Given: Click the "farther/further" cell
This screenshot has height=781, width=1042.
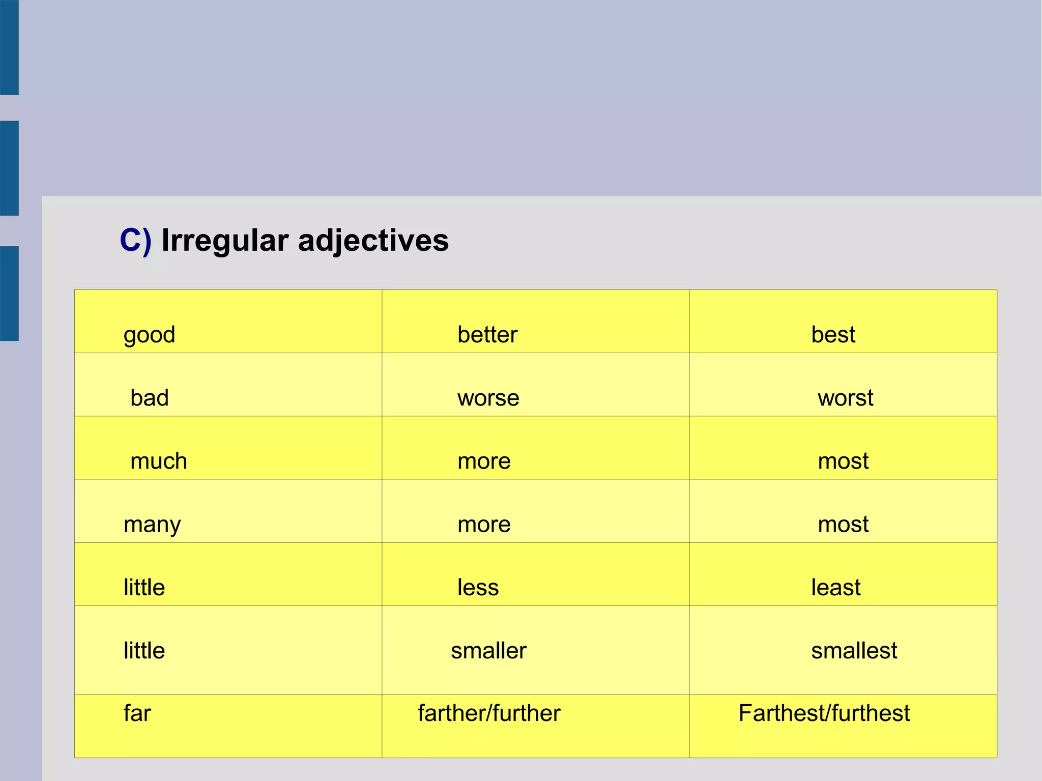Looking at the screenshot, I should point(489,713).
